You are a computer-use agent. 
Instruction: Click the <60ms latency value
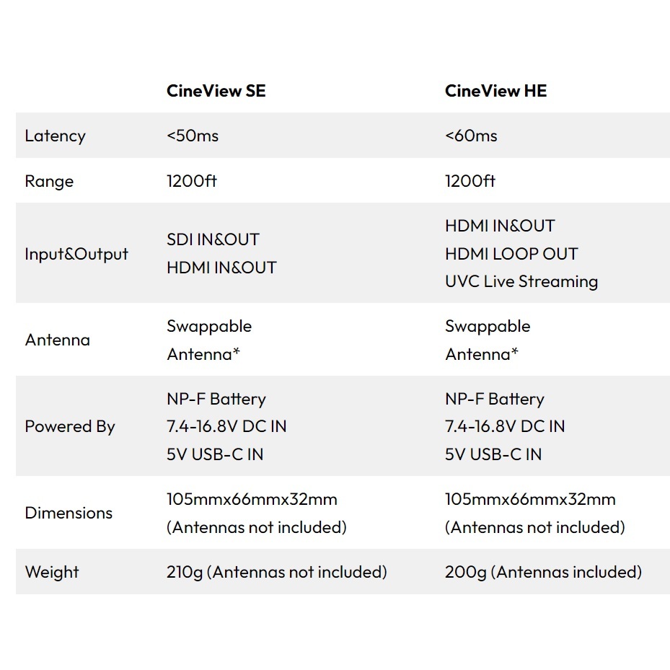[x=471, y=136]
